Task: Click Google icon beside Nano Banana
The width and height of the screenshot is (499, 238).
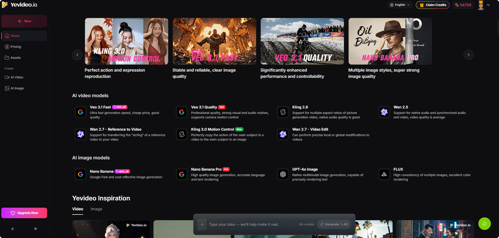Action: (x=81, y=174)
